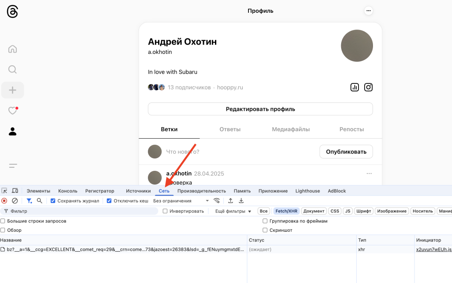Click the heart activity icon

click(x=12, y=111)
